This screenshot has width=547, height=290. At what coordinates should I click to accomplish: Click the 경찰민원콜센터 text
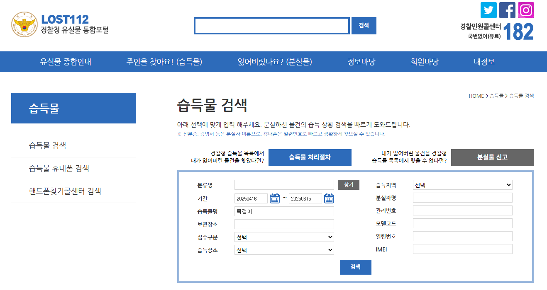click(x=480, y=27)
